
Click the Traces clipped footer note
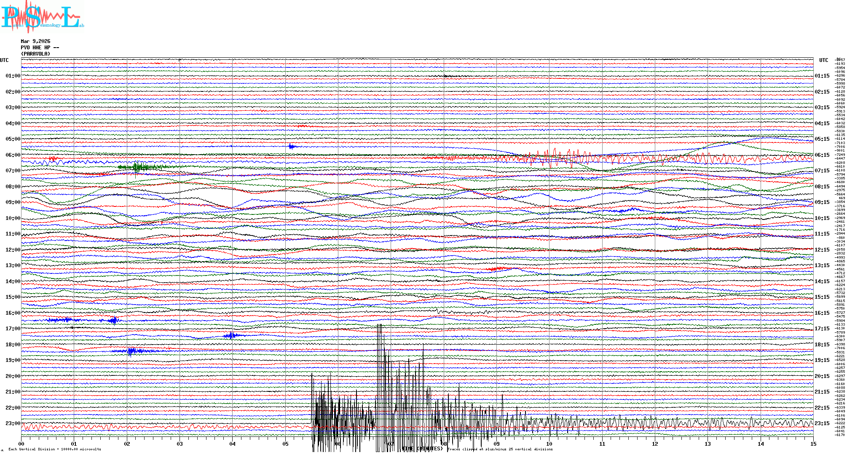pos(500,449)
